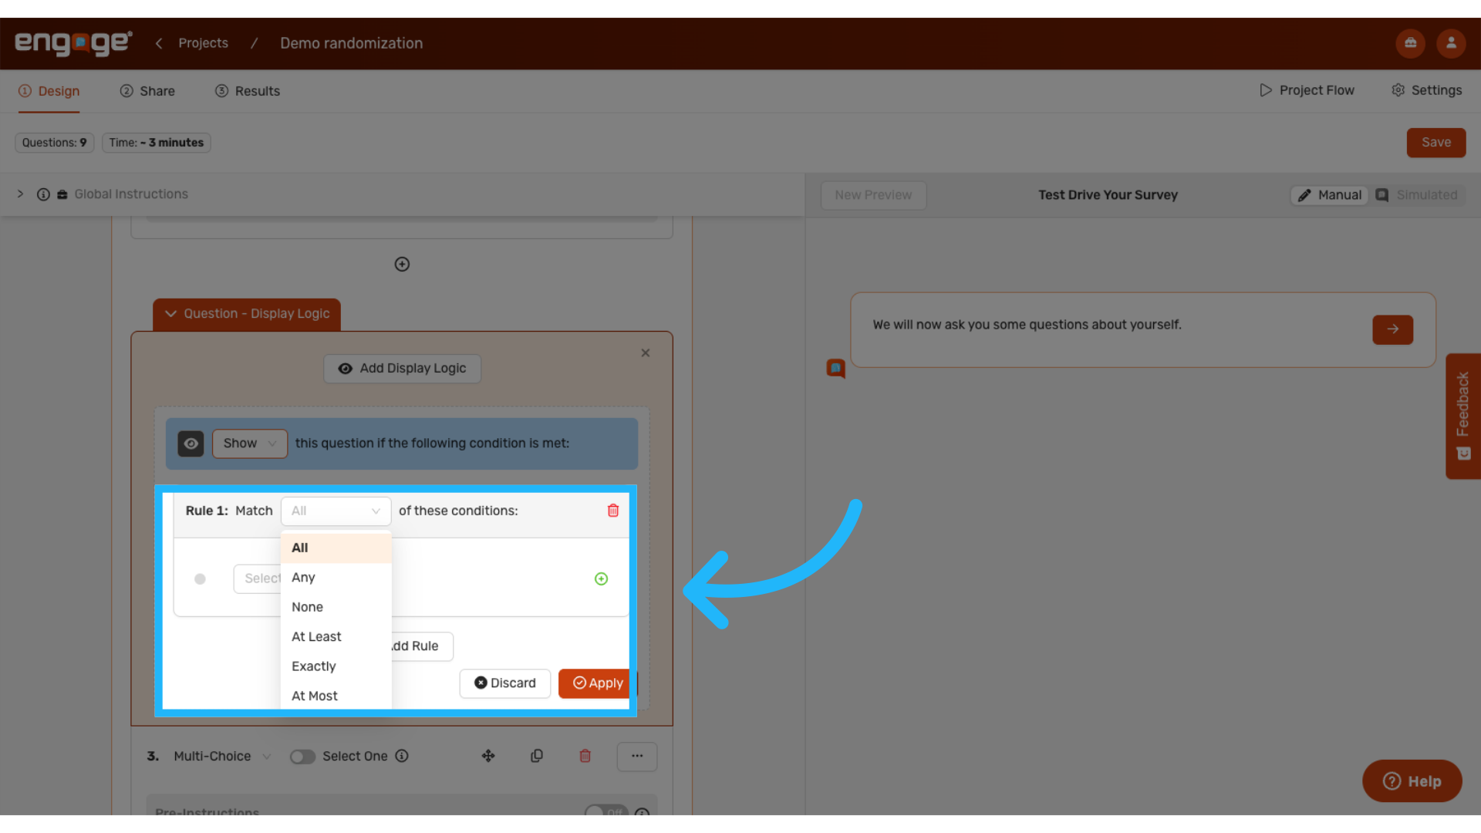Click the Select One info icon
This screenshot has height=833, width=1481.
click(x=402, y=756)
